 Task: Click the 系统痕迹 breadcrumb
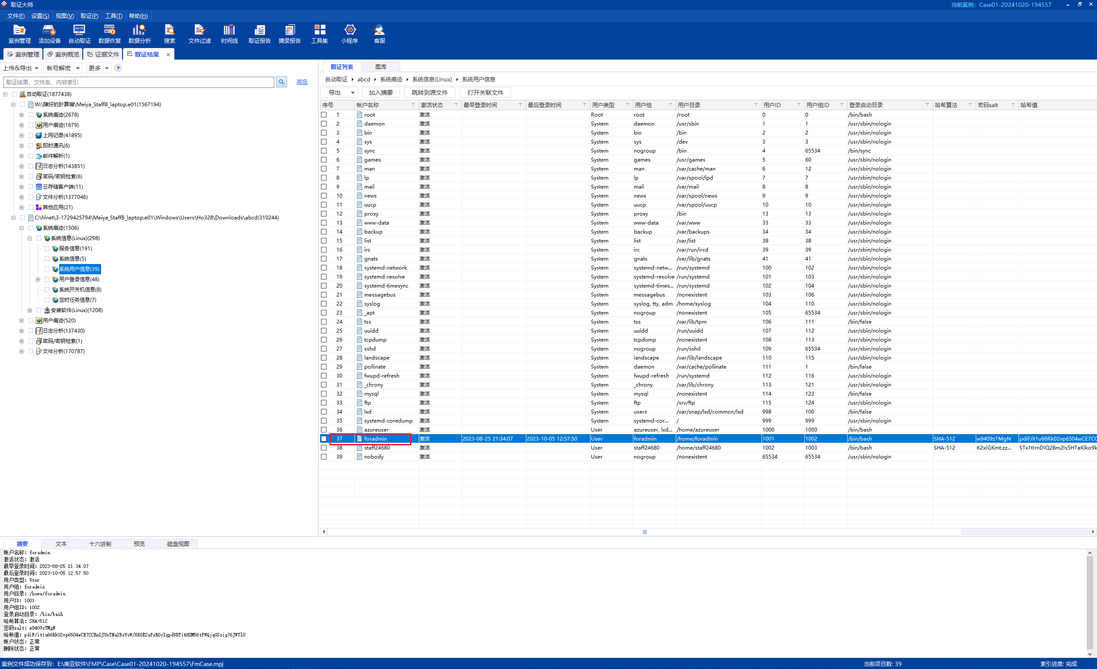(391, 79)
